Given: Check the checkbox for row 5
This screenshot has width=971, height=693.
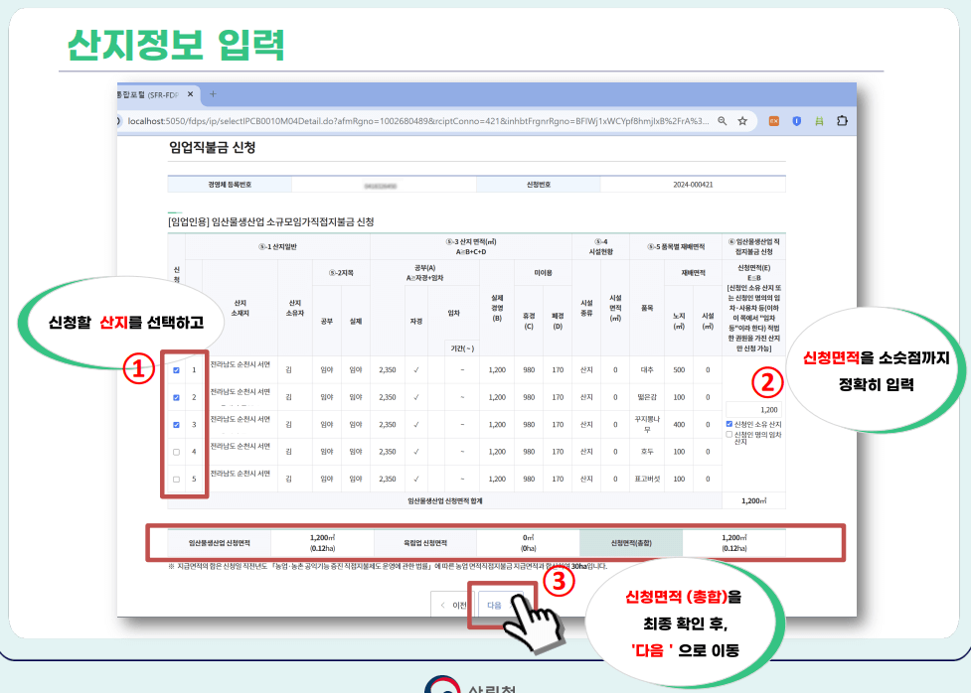Looking at the screenshot, I should 177,477.
